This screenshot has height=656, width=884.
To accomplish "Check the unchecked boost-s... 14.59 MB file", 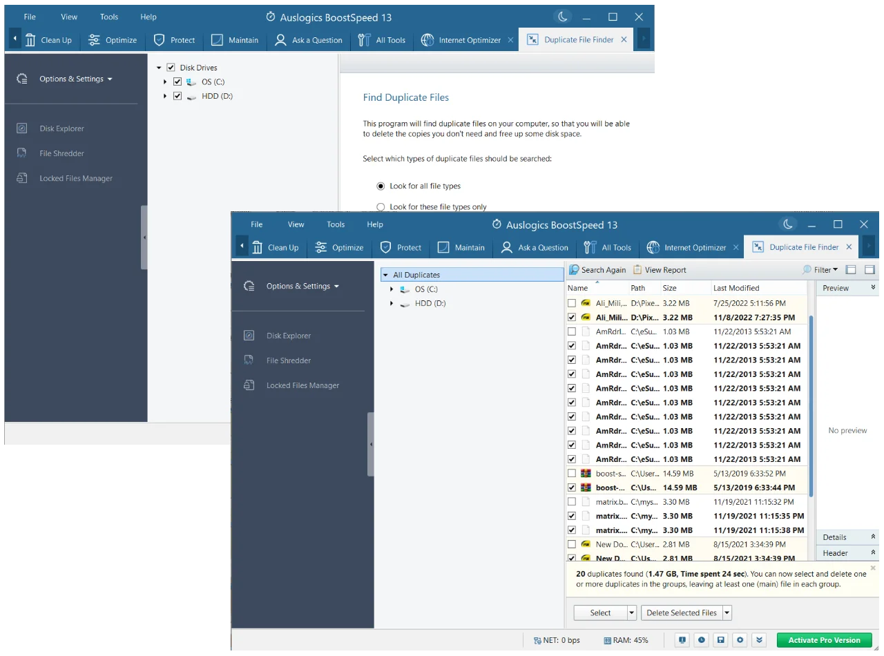I will (x=572, y=474).
